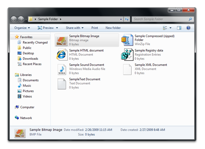Image resolution: width=205 pixels, height=149 pixels.
Task: Select Sample Sound Document WMA icon
Action: [62, 69]
